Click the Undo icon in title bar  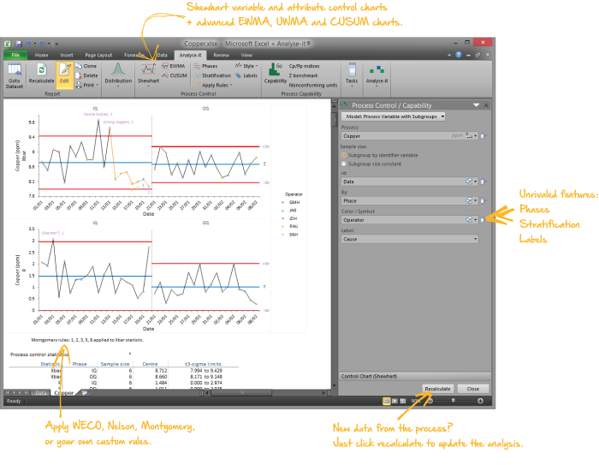28,44
